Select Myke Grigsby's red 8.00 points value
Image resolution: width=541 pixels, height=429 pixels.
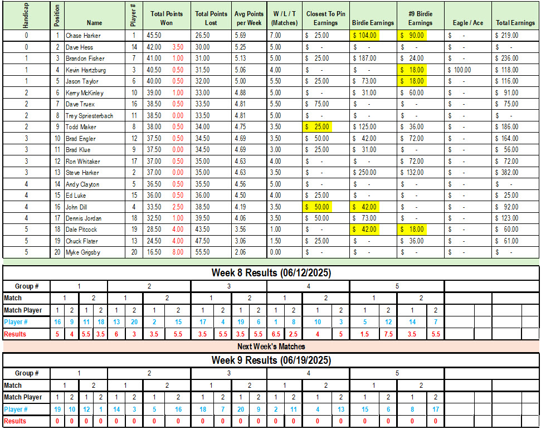pos(178,252)
